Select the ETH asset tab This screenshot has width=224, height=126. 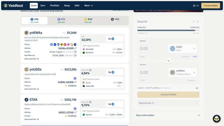(61, 20)
